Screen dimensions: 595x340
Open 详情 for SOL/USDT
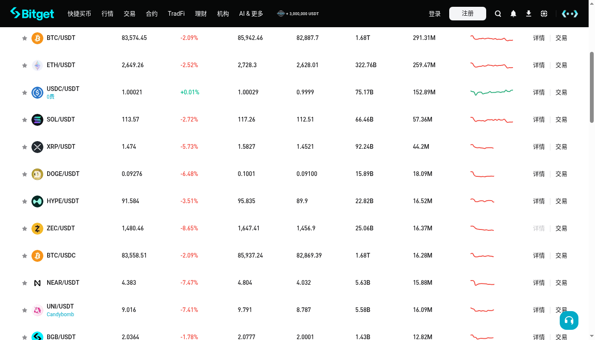click(539, 119)
